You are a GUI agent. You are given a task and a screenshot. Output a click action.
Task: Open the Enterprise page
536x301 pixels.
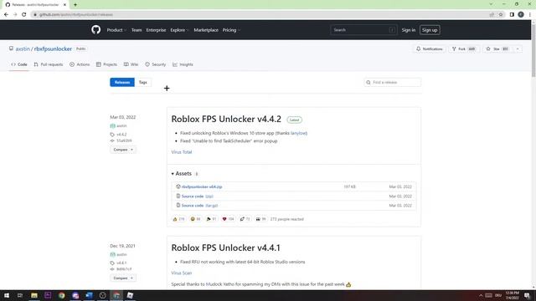(156, 30)
